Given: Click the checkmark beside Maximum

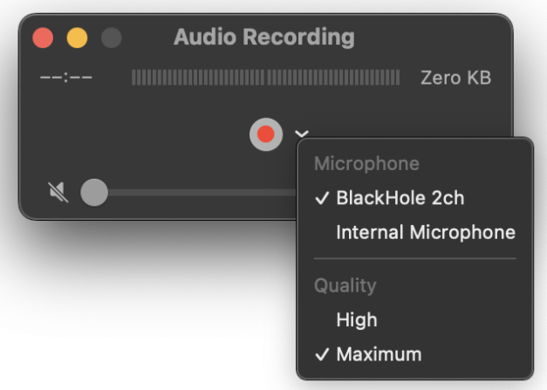Looking at the screenshot, I should coord(322,354).
